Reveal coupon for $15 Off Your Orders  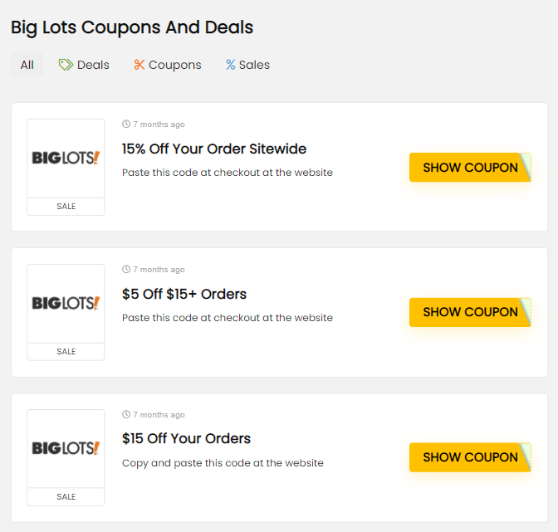[470, 457]
